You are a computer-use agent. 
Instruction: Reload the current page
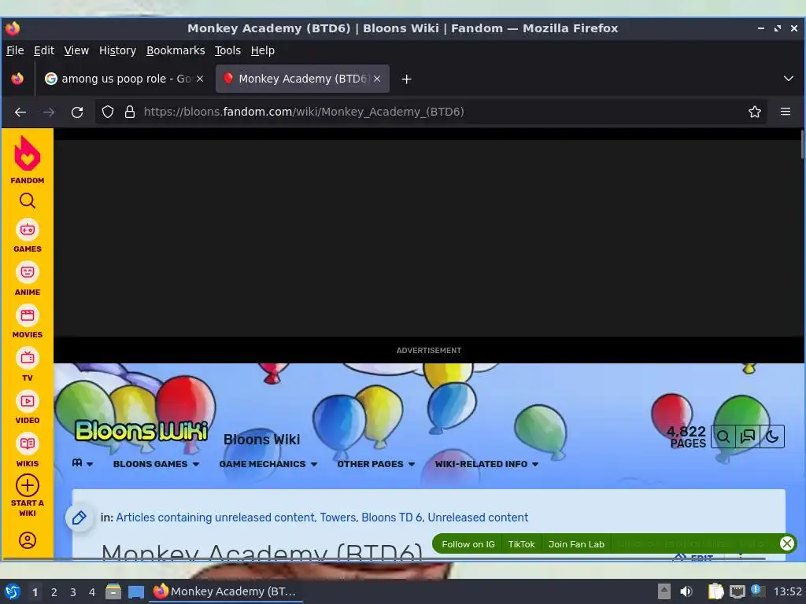[x=77, y=112]
